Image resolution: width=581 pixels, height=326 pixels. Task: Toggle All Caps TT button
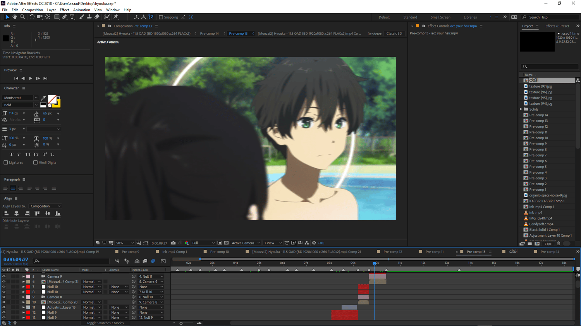(x=28, y=154)
